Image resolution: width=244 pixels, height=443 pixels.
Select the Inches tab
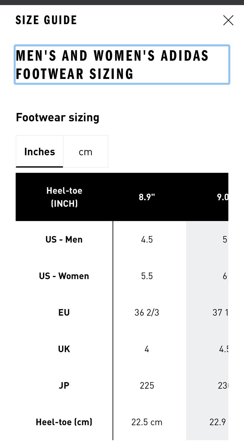coord(40,151)
